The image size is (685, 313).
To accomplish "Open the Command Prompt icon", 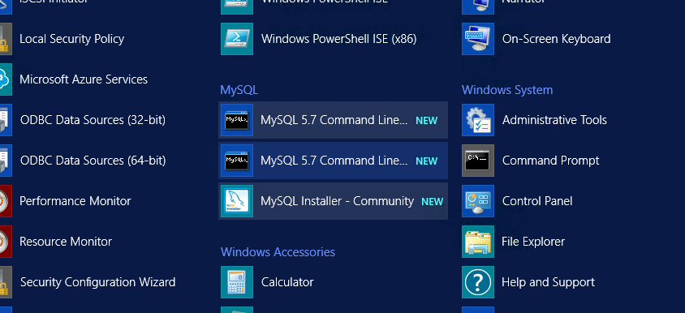I will [x=478, y=161].
